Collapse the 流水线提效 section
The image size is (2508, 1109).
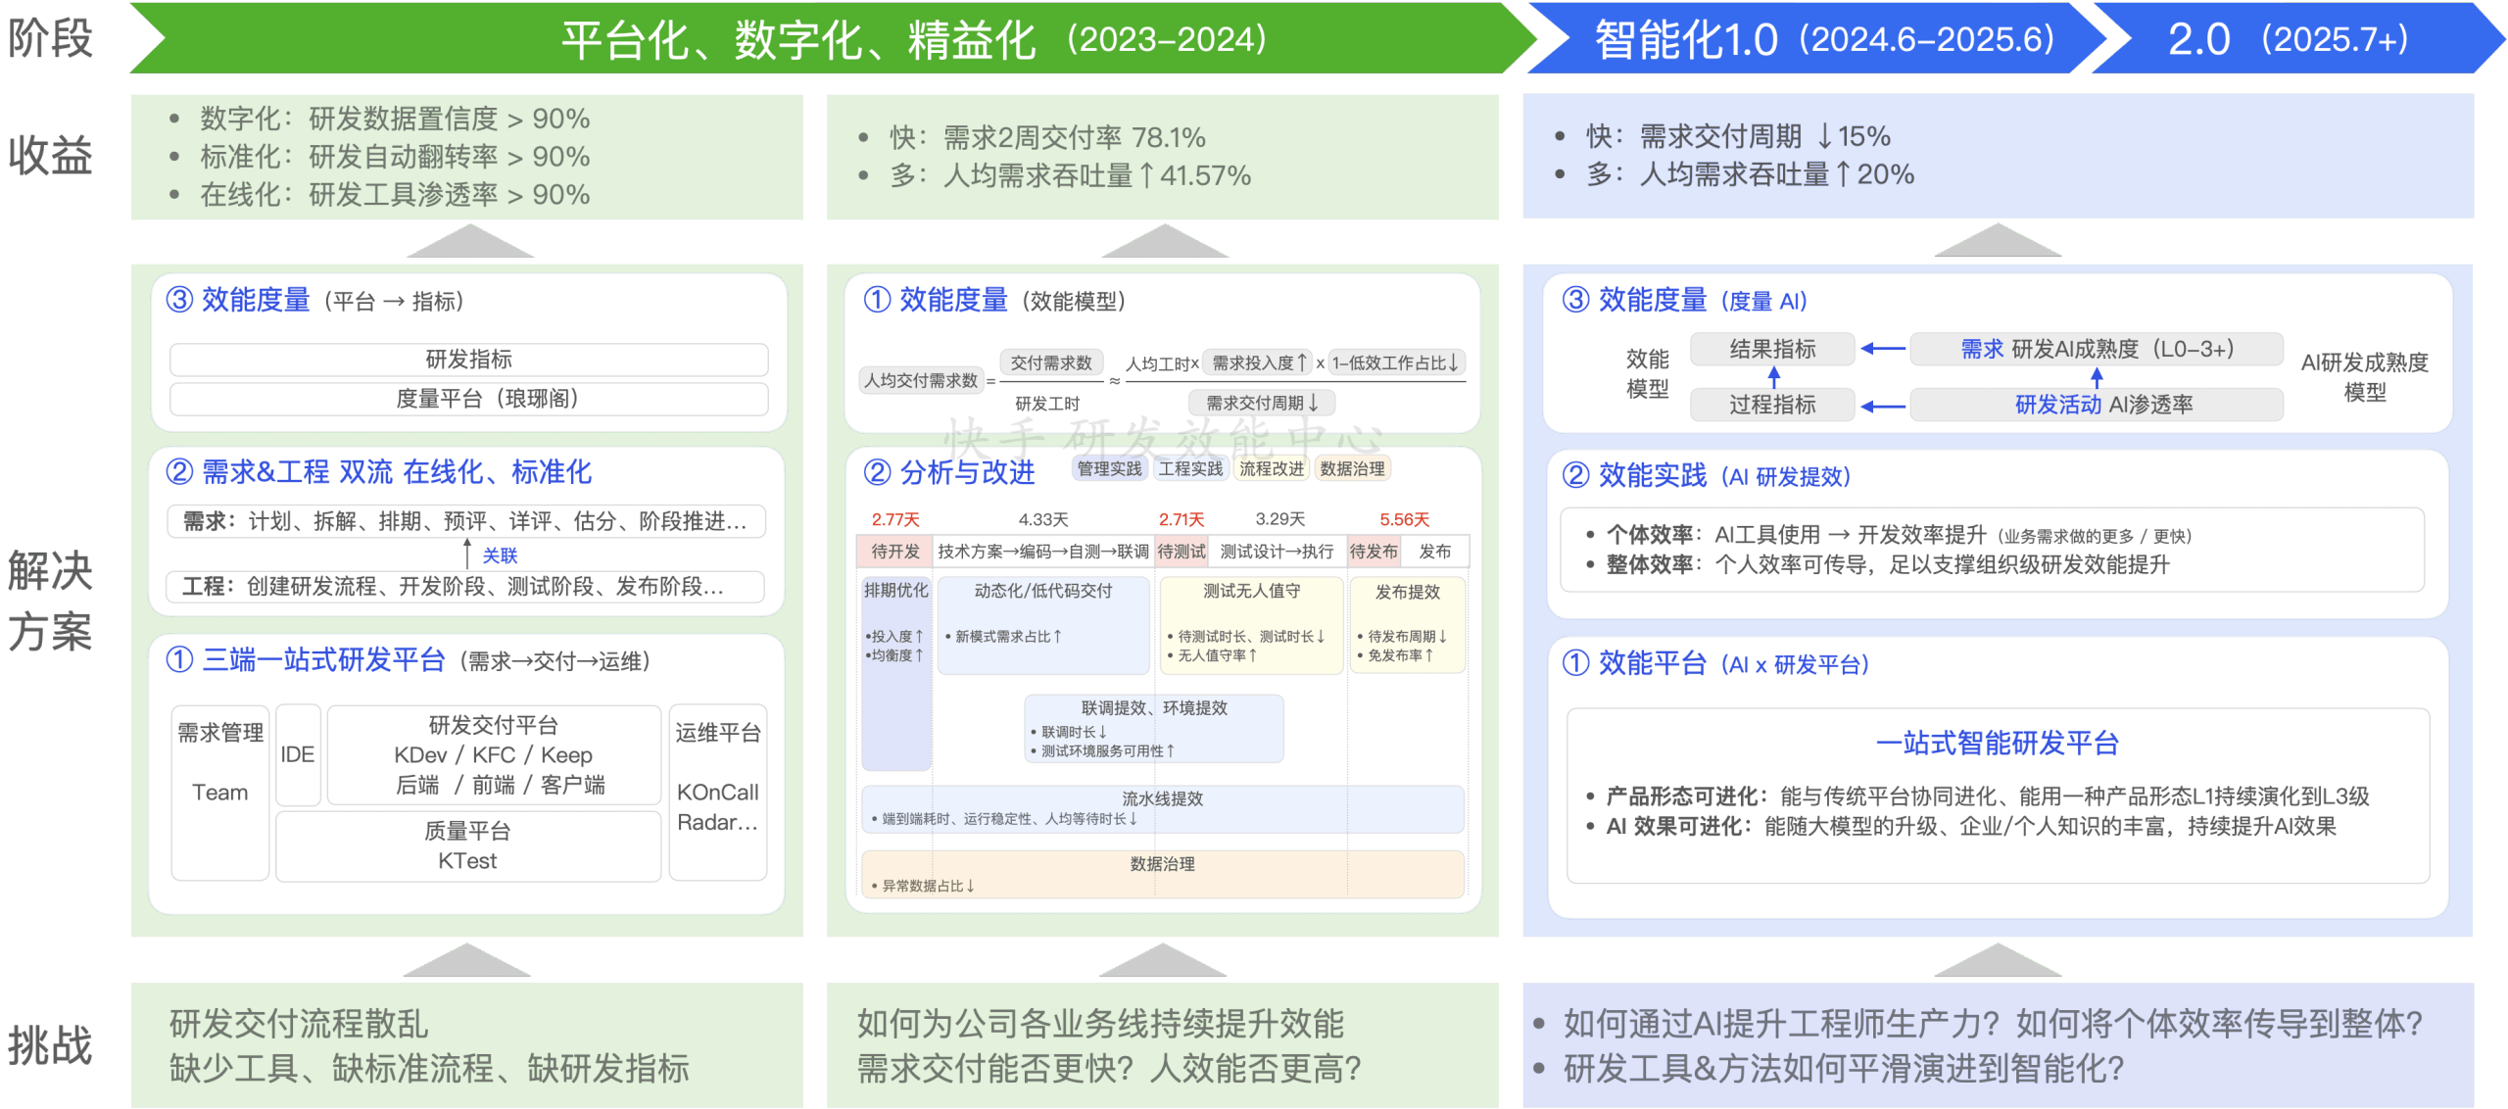pyautogui.click(x=1162, y=798)
